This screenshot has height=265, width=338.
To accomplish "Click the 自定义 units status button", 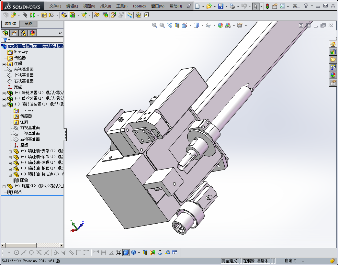I will pos(290,261).
